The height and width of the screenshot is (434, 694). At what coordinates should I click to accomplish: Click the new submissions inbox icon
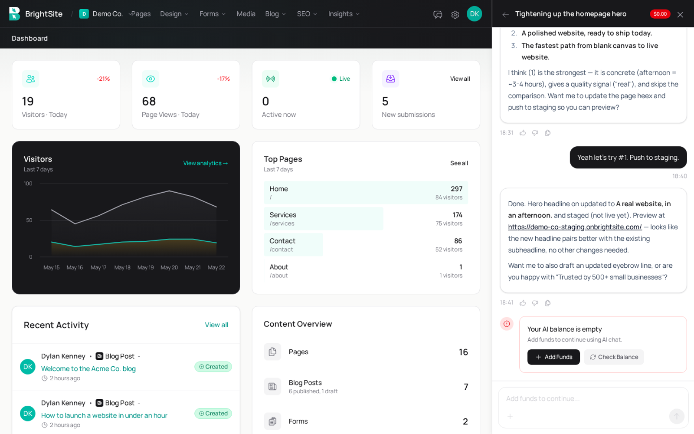[390, 79]
